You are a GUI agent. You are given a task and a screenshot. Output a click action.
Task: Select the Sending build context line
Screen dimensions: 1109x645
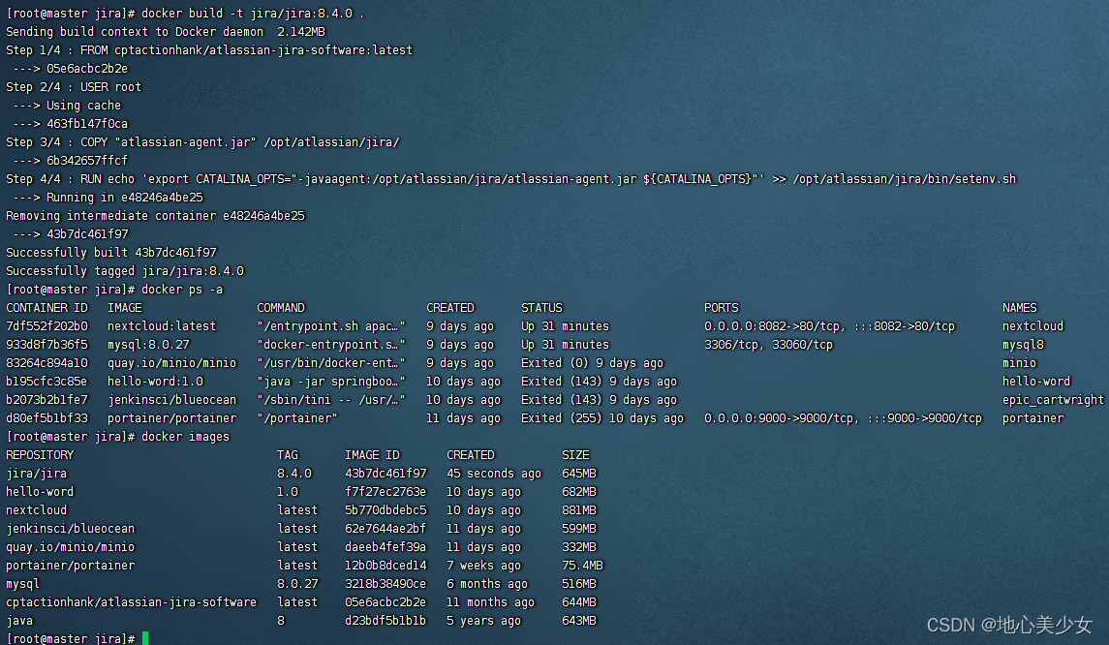click(x=166, y=32)
